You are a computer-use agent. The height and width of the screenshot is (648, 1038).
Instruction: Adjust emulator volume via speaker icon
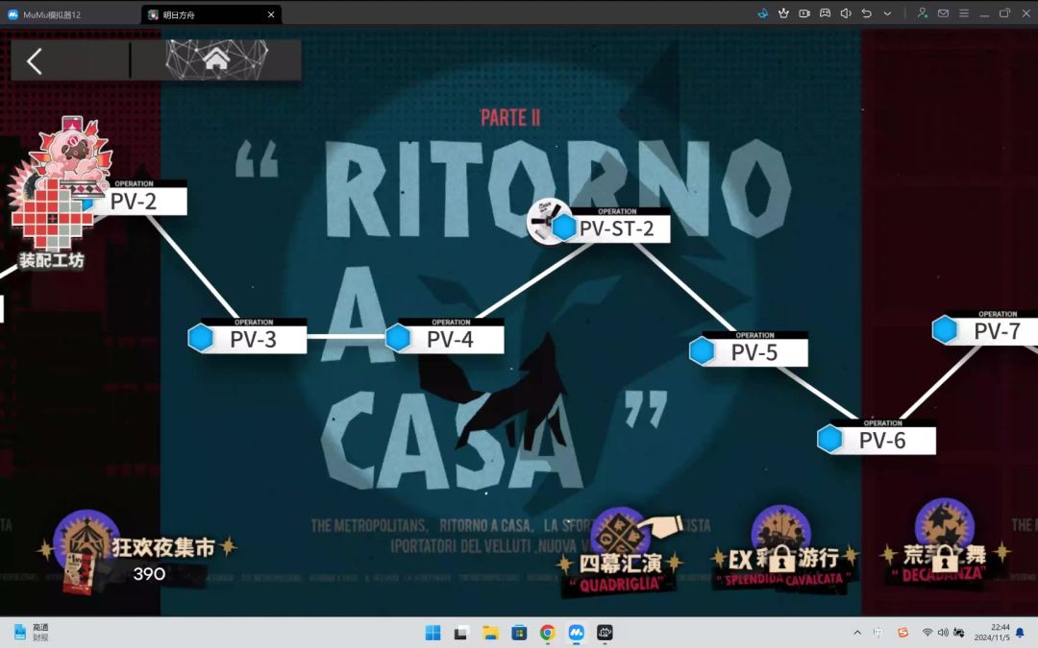(846, 13)
